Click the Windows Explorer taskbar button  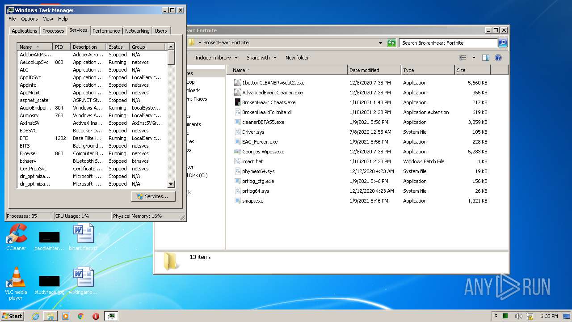pyautogui.click(x=50, y=316)
